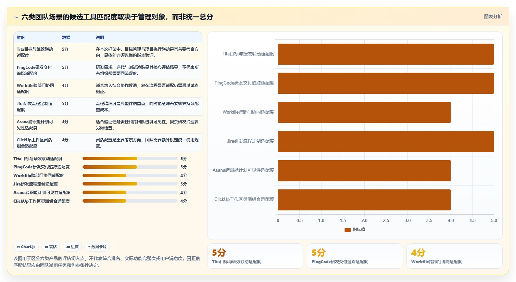The width and height of the screenshot is (516, 282).
Task: Toggle the 指标值 legend color swatch
Action: pos(348,230)
